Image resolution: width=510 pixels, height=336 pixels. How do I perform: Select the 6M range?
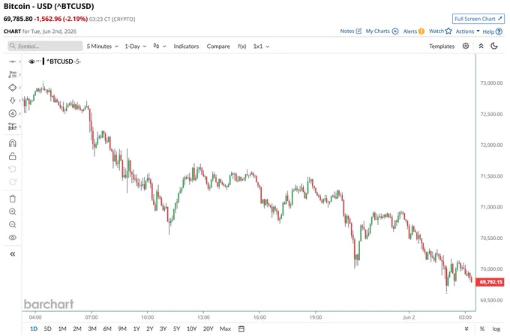click(x=107, y=328)
